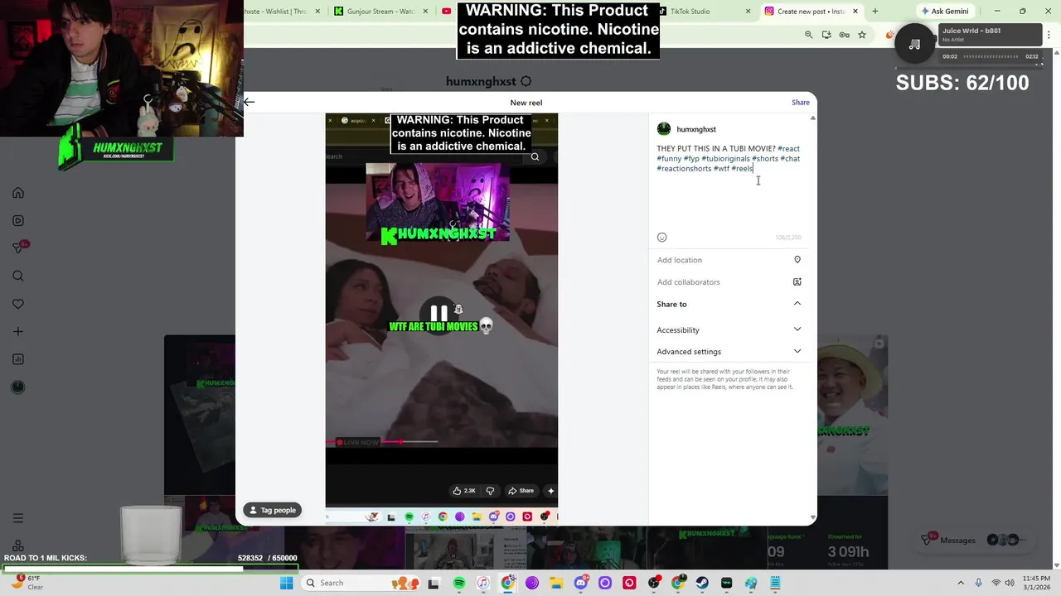Open the Windows Start menu
1061x596 pixels.
click(x=286, y=583)
